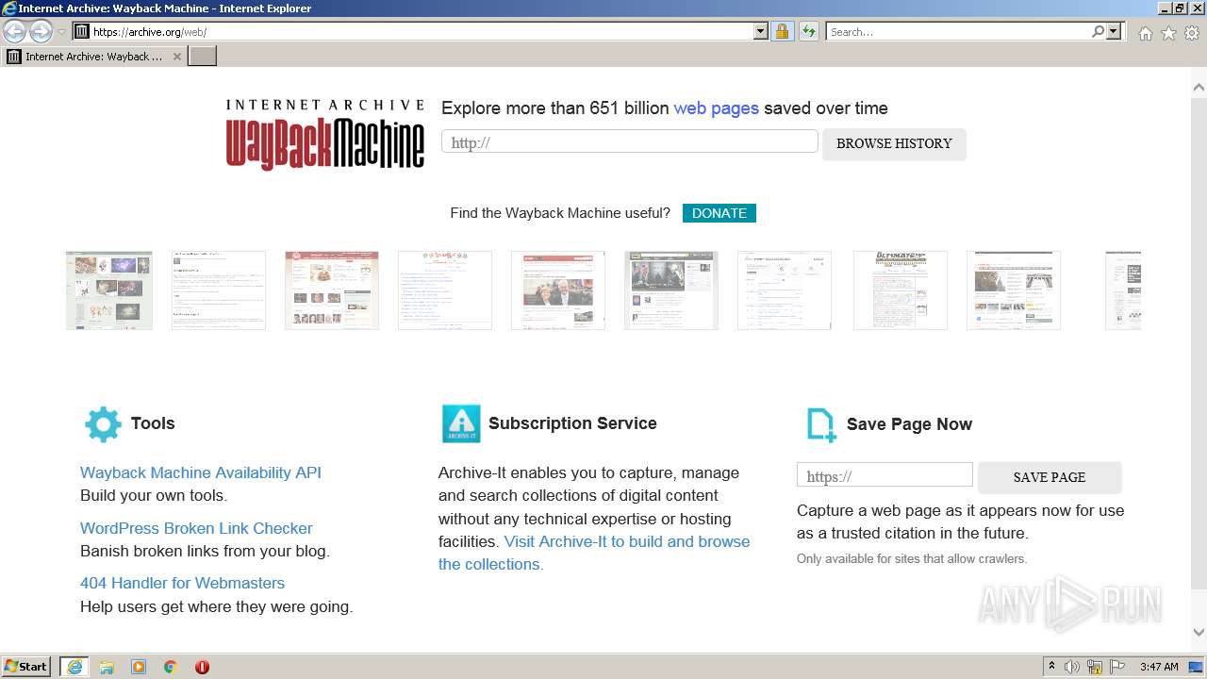Open the Ultimate site thumbnail
The width and height of the screenshot is (1207, 679).
(901, 290)
